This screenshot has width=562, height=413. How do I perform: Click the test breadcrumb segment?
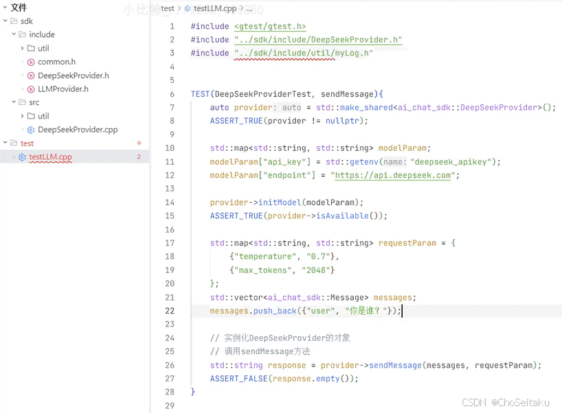pyautogui.click(x=168, y=8)
